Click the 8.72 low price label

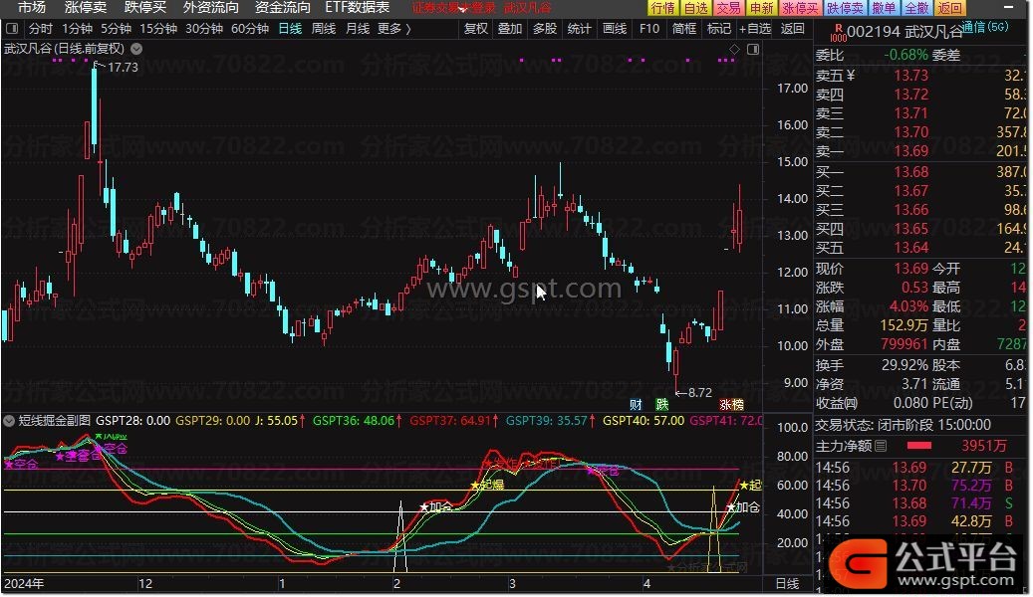coord(699,393)
